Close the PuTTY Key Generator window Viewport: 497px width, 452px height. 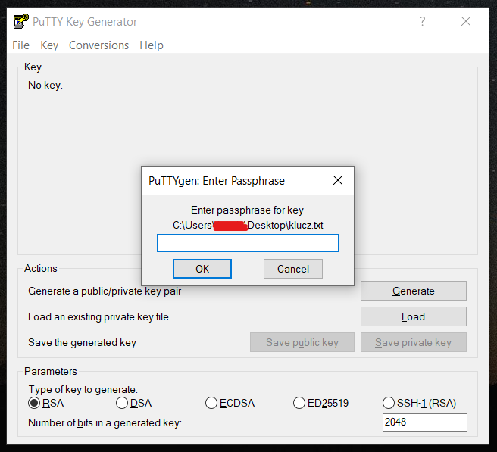466,22
